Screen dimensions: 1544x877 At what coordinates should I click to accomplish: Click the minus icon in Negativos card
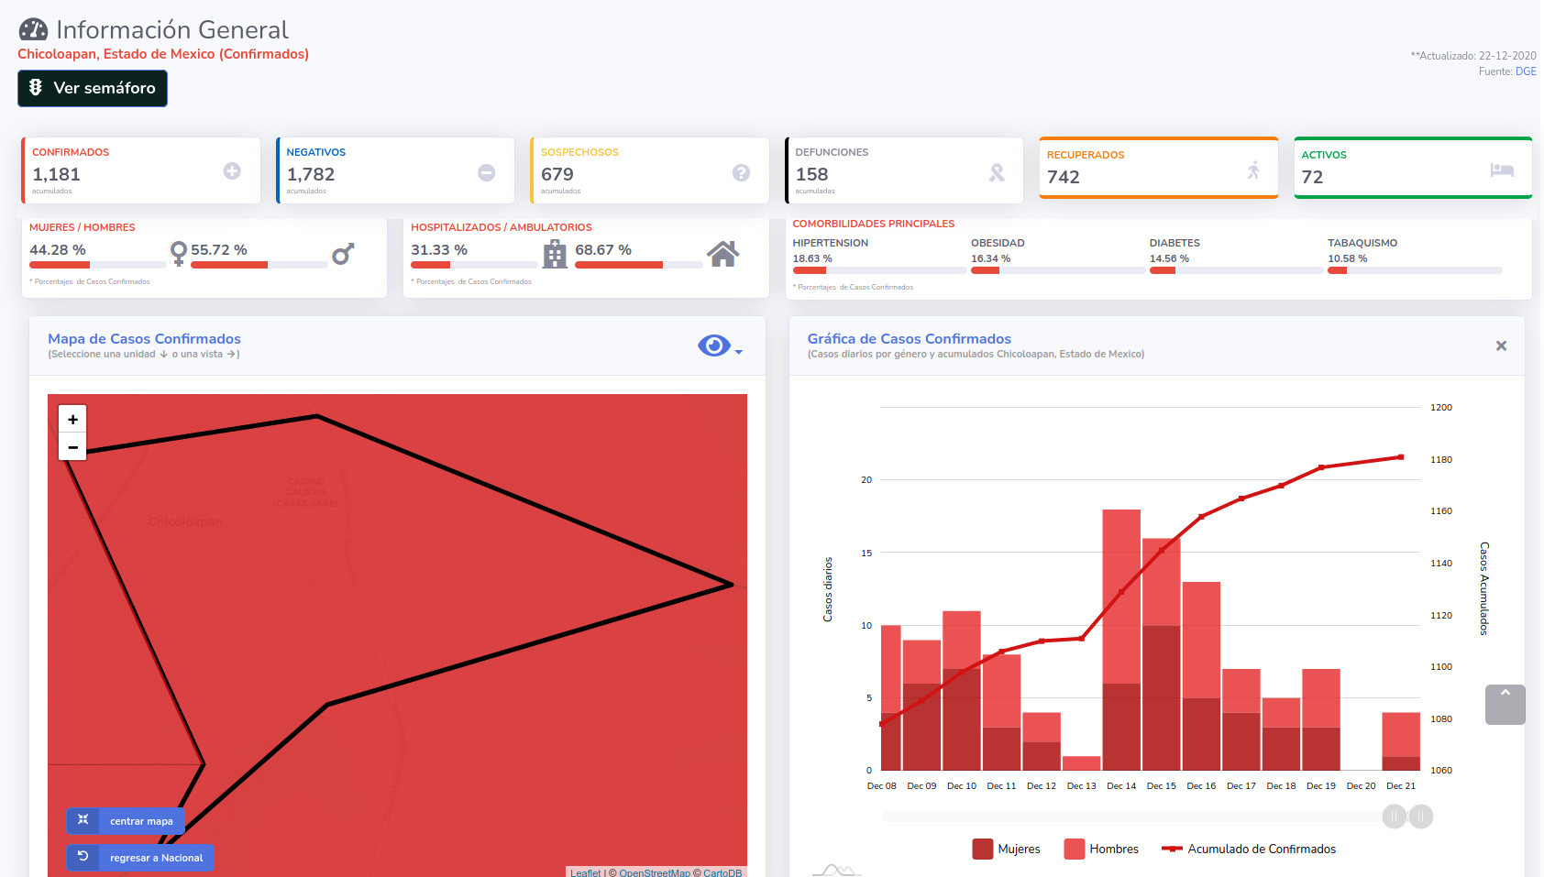[x=487, y=172]
